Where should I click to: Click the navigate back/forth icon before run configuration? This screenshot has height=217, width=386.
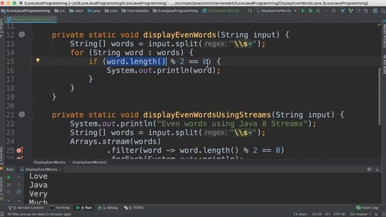click(250, 11)
